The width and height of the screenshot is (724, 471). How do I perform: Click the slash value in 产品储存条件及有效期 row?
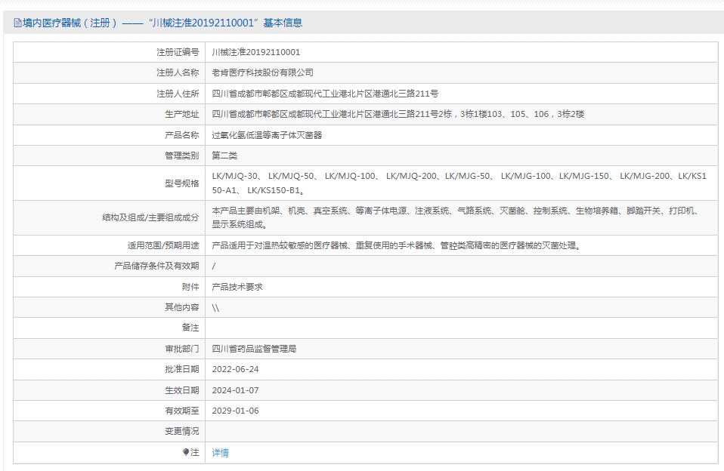coord(213,266)
